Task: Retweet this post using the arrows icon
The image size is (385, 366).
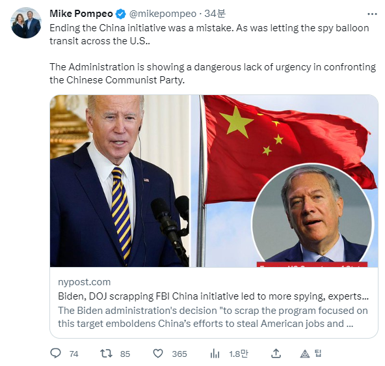Action: (106, 354)
